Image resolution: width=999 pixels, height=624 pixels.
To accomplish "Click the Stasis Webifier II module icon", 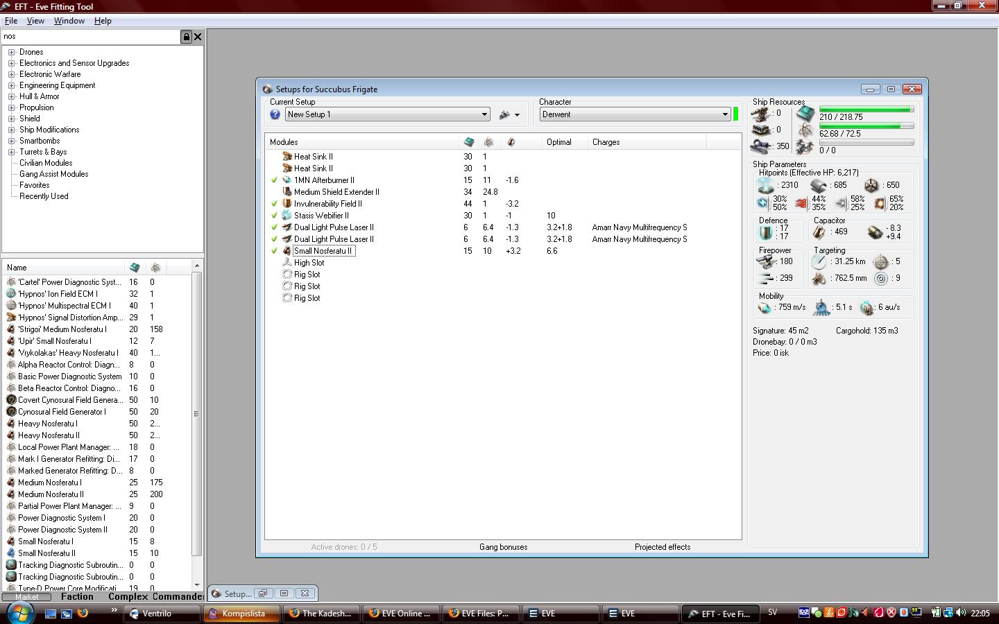I will coord(287,216).
